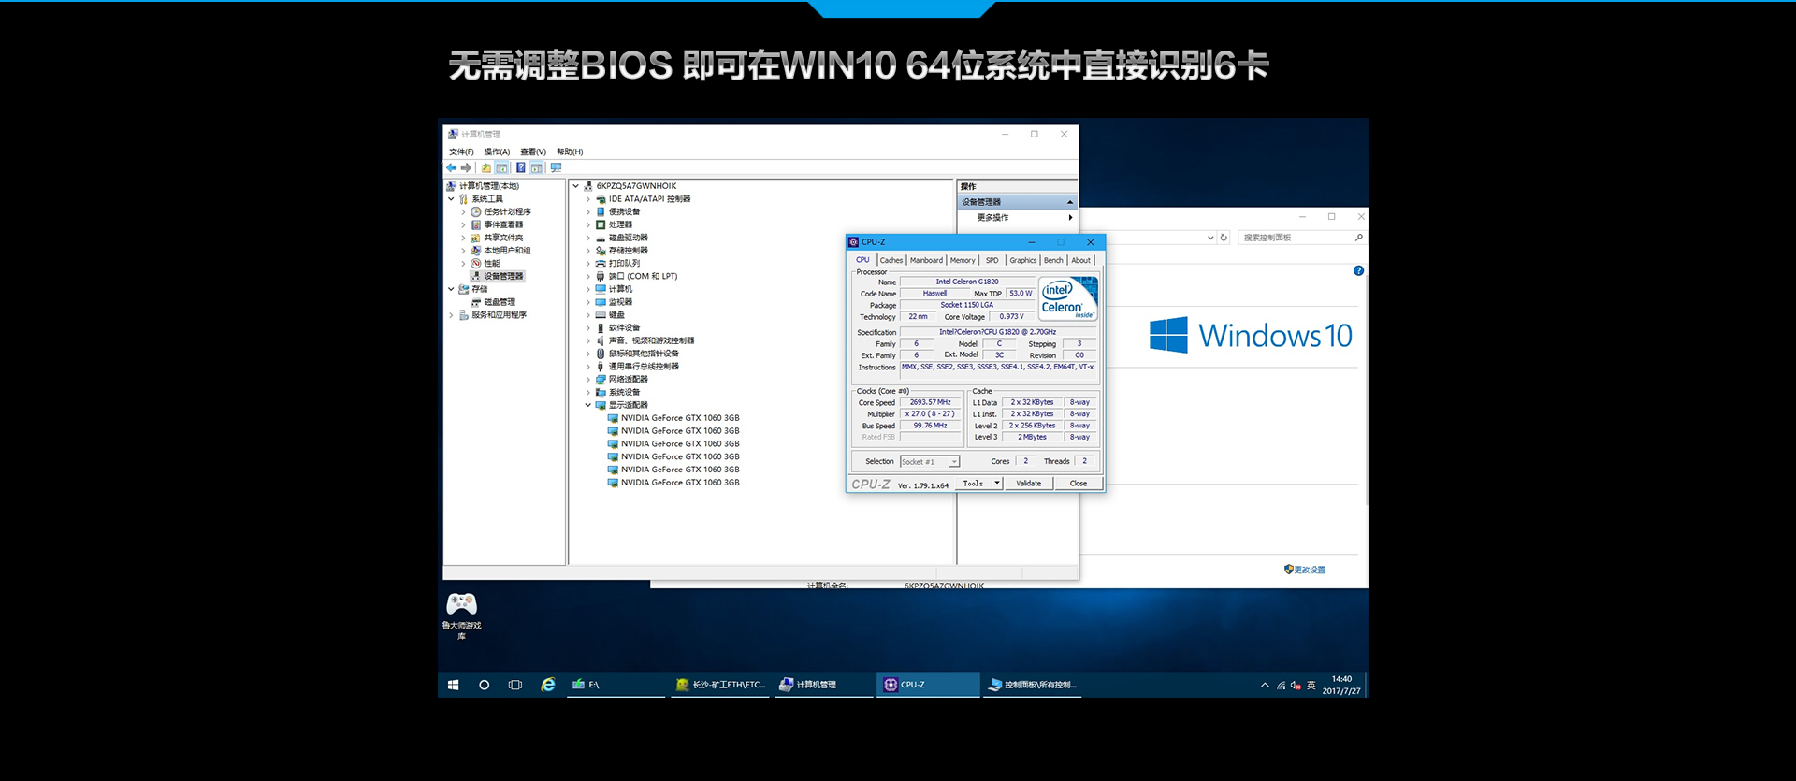The image size is (1796, 781).
Task: Open the 操作(A) menu
Action: (497, 152)
